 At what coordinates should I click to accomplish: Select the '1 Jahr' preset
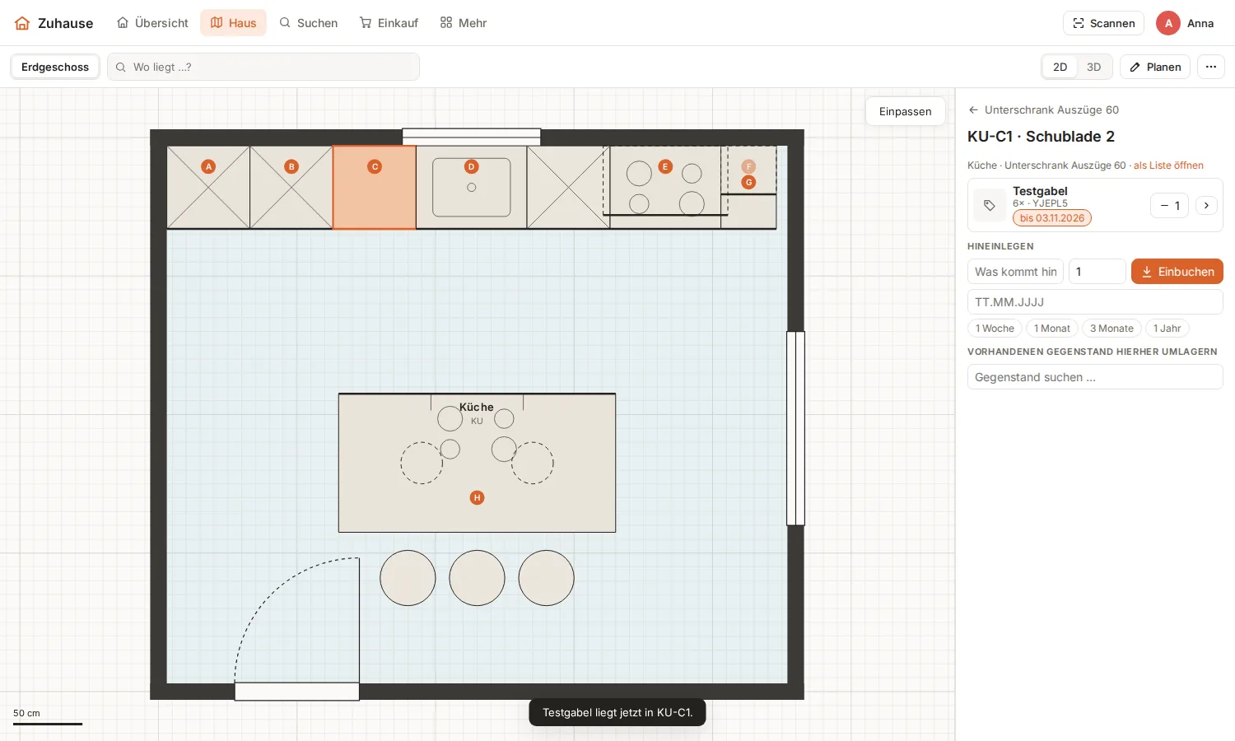coord(1167,329)
